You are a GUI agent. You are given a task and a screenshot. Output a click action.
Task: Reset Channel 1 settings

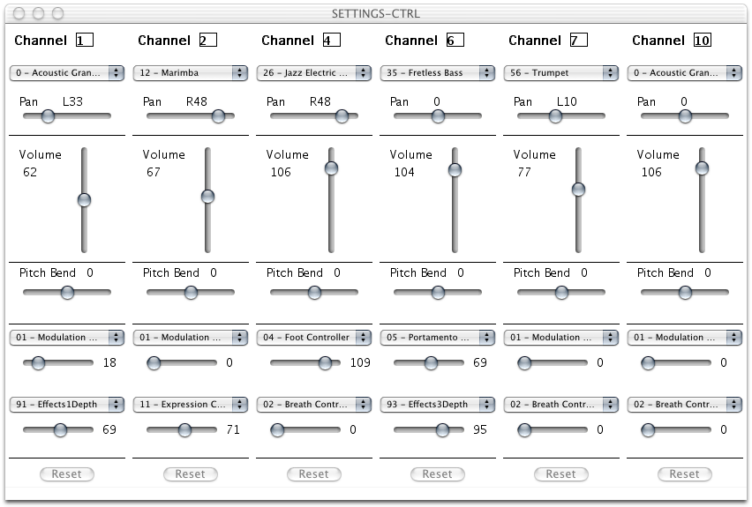pos(67,474)
